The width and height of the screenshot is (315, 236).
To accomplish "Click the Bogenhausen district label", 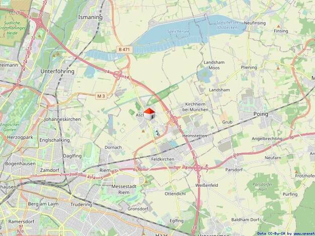I will point(20,164).
